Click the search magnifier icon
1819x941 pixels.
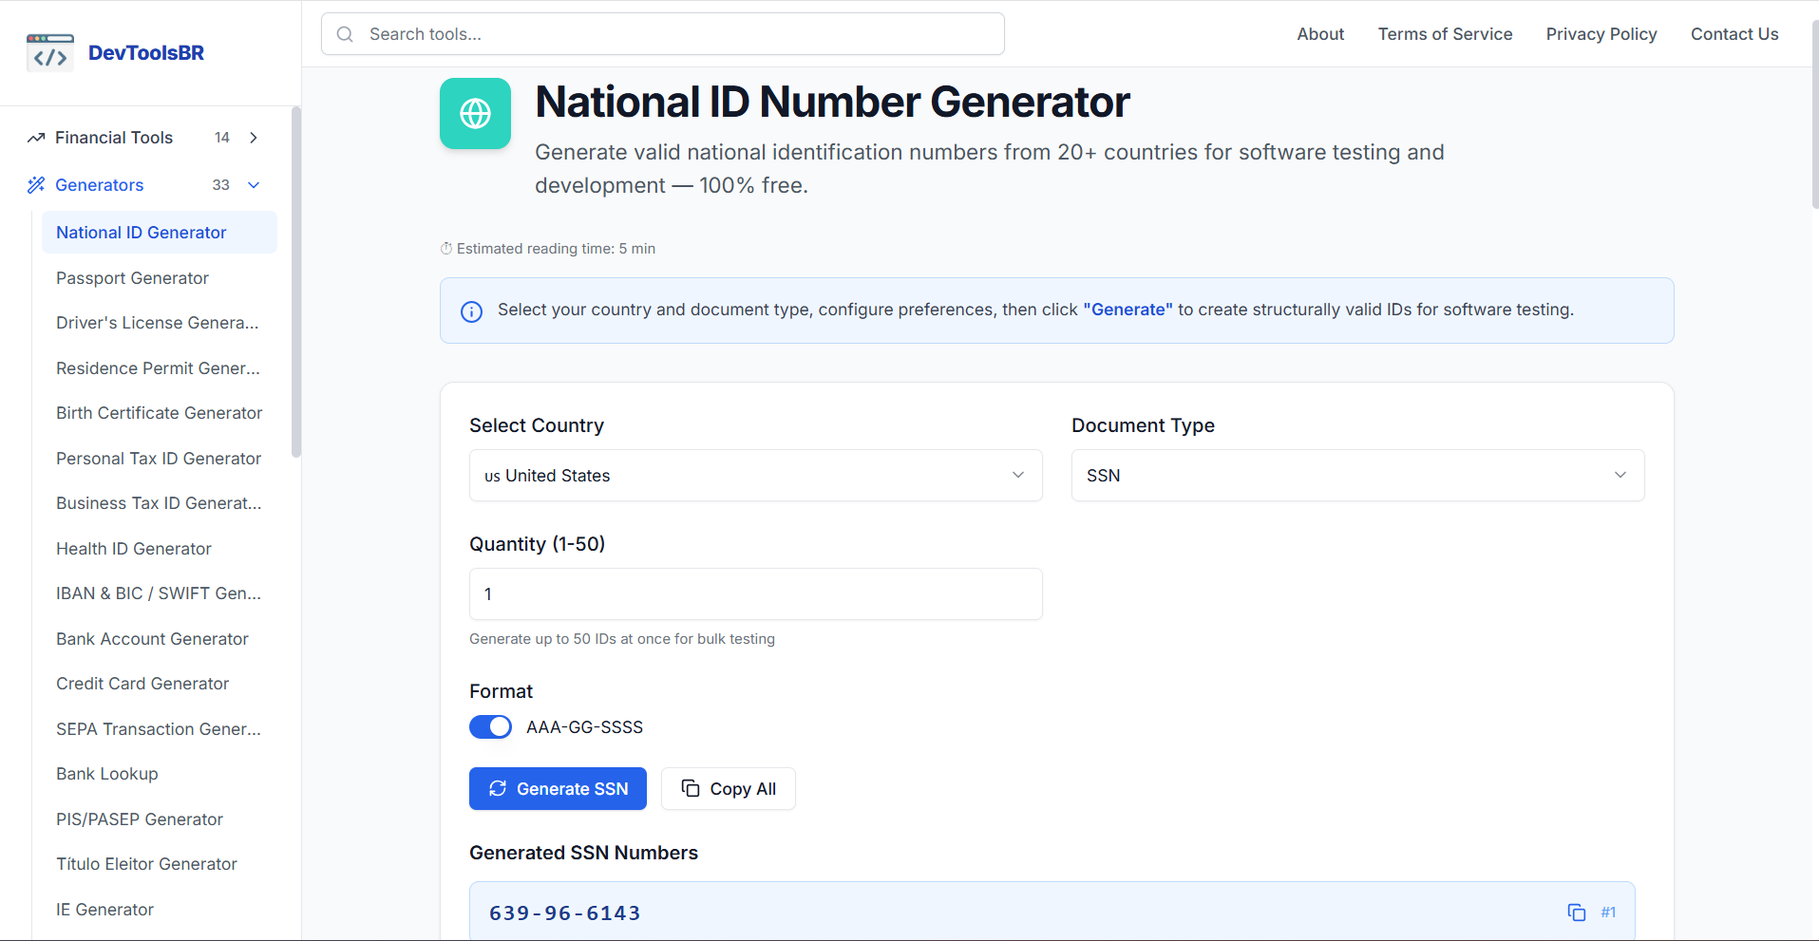(x=346, y=34)
